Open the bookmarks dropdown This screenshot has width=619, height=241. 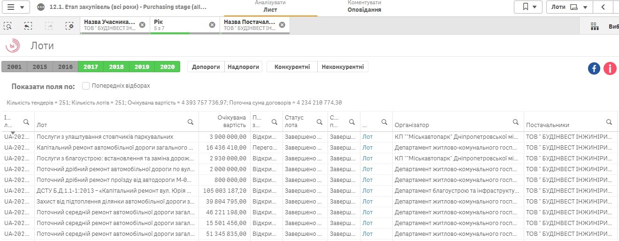point(528,7)
